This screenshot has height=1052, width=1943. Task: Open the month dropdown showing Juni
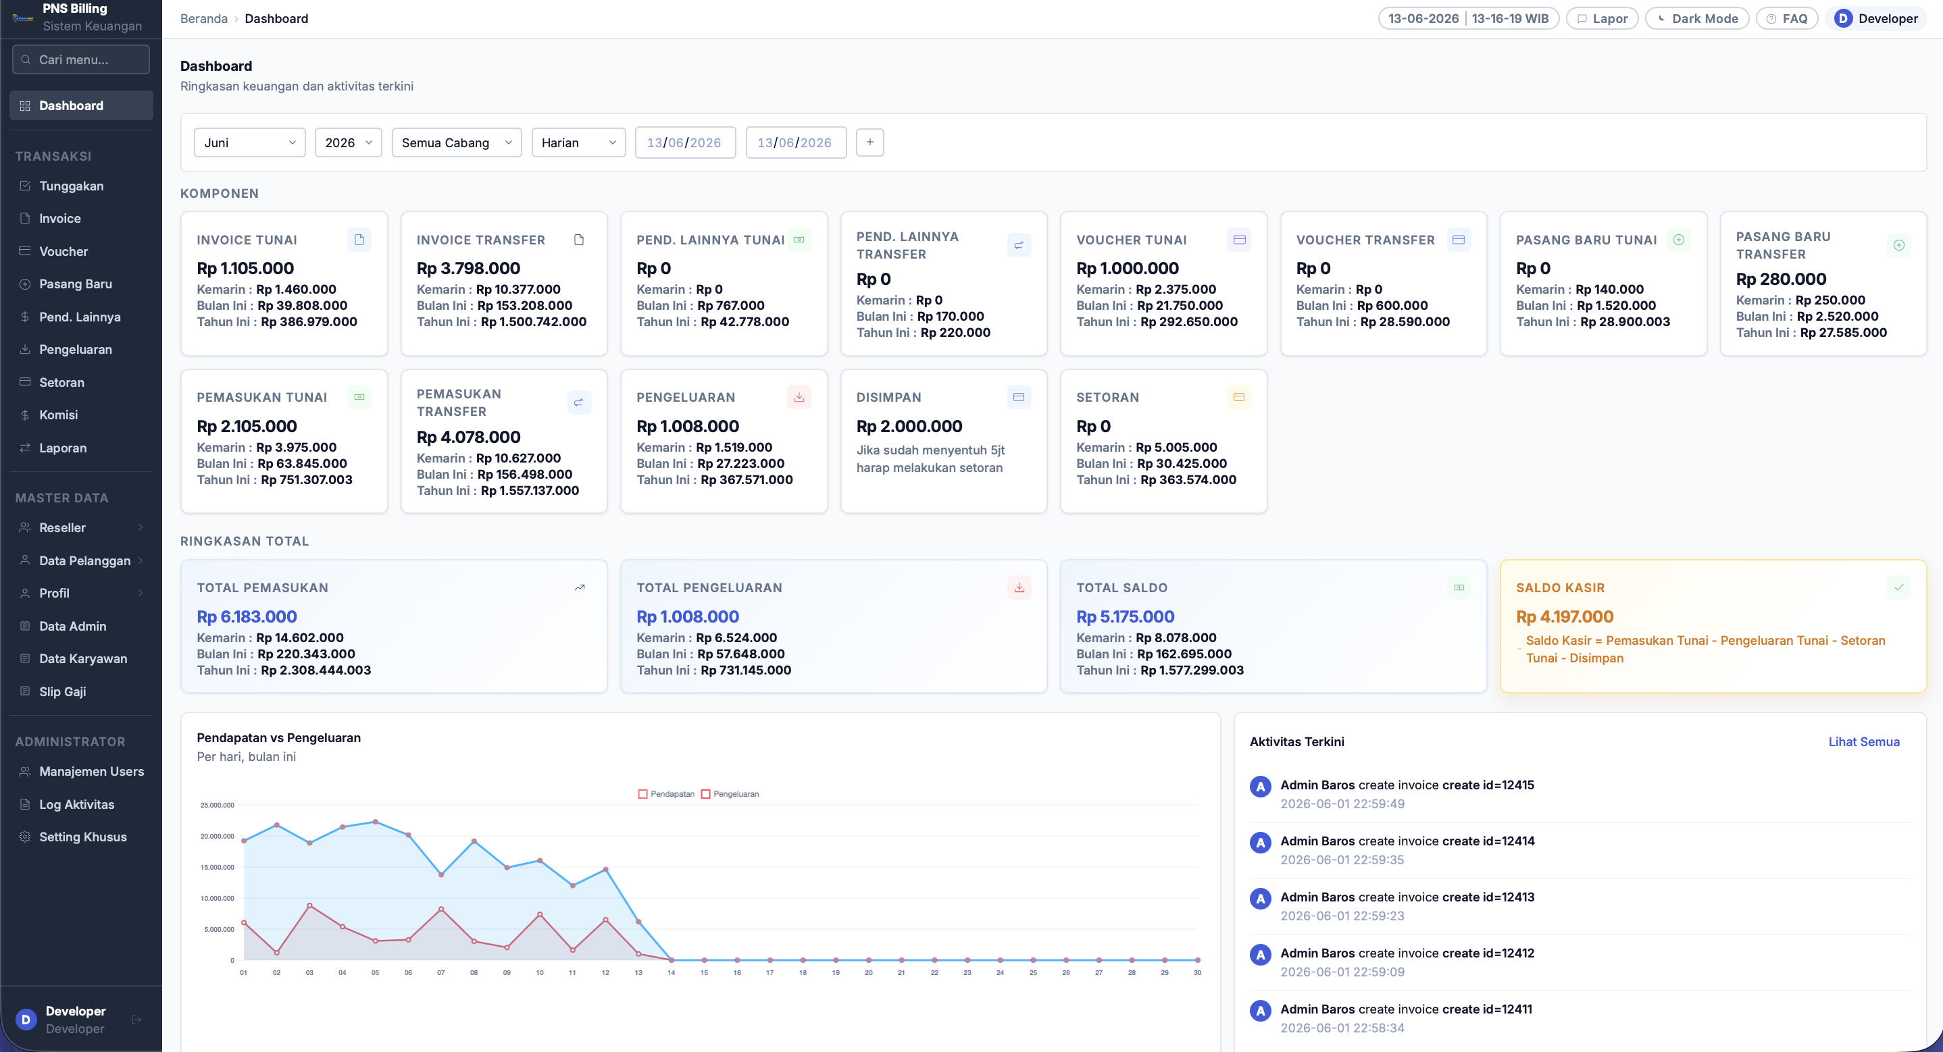[250, 142]
